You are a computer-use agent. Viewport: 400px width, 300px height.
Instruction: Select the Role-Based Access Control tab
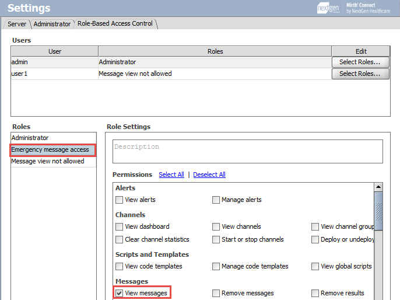tap(115, 23)
